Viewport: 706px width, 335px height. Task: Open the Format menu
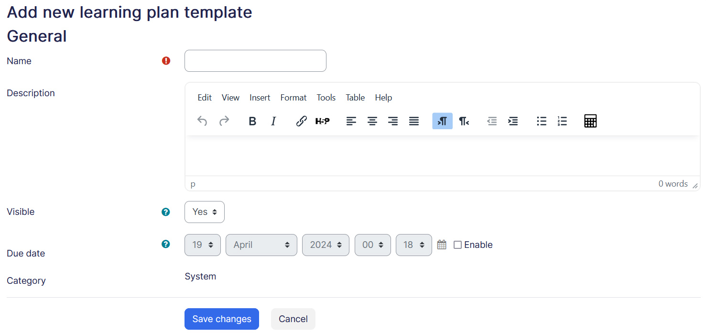293,98
